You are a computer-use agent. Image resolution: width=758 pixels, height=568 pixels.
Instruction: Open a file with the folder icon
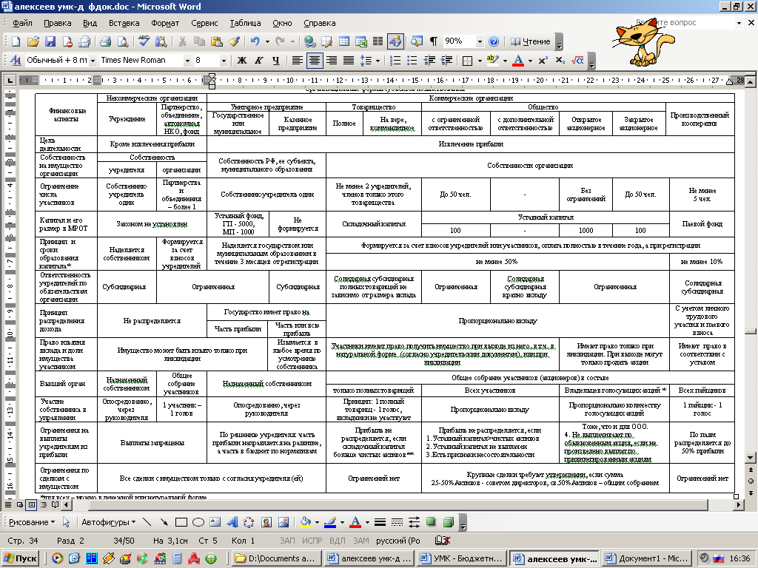point(33,41)
